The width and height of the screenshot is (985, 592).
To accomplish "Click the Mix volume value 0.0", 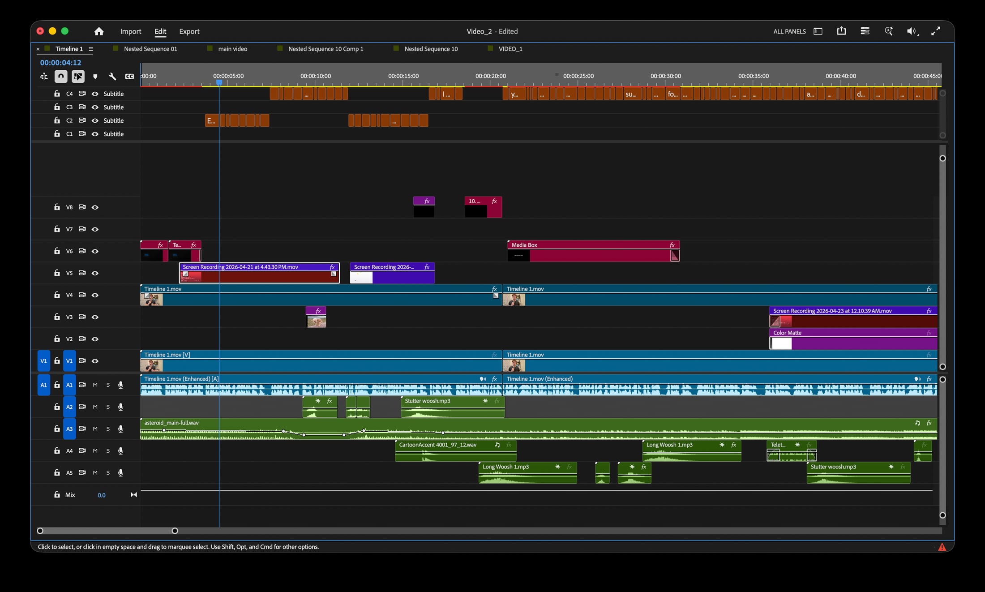I will click(x=102, y=495).
